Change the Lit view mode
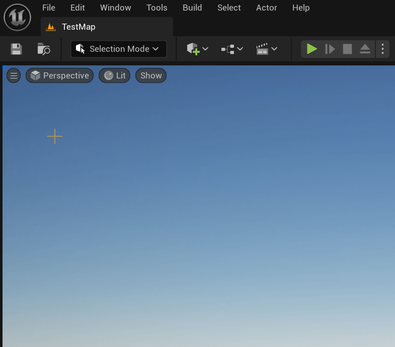 pos(115,76)
